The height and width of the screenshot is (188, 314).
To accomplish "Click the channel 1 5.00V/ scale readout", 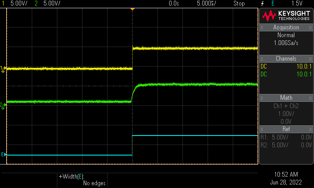I will pos(19,3).
